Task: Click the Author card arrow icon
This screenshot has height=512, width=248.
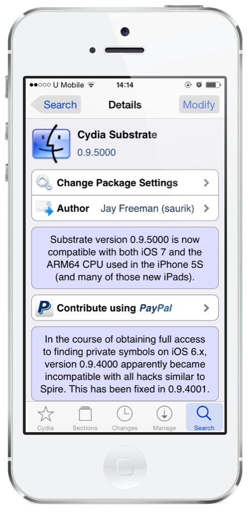Action: click(x=44, y=208)
